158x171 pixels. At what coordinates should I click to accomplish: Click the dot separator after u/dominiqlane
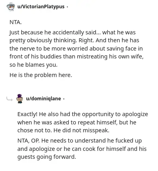[64, 99]
